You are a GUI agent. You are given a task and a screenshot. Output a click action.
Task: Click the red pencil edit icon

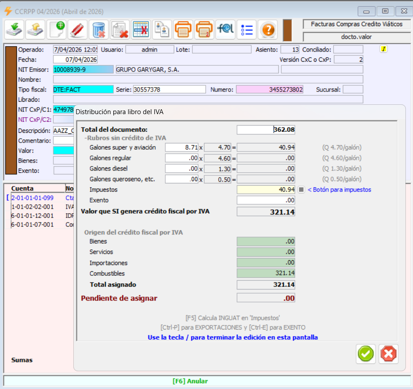(x=77, y=30)
